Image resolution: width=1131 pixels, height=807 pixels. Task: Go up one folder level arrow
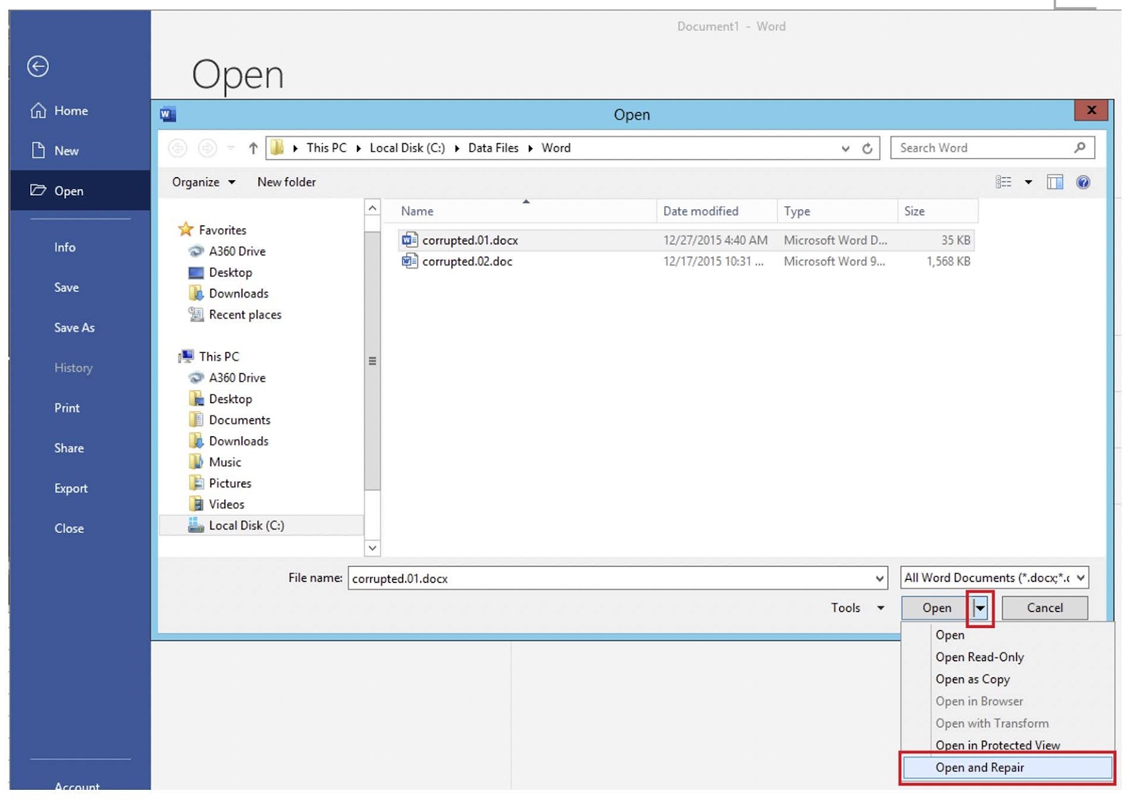pos(253,148)
